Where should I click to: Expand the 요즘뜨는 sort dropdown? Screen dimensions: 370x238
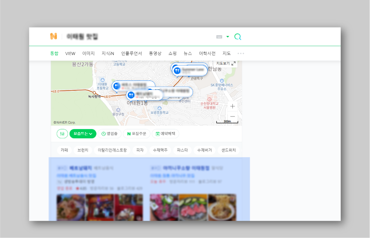(x=83, y=134)
